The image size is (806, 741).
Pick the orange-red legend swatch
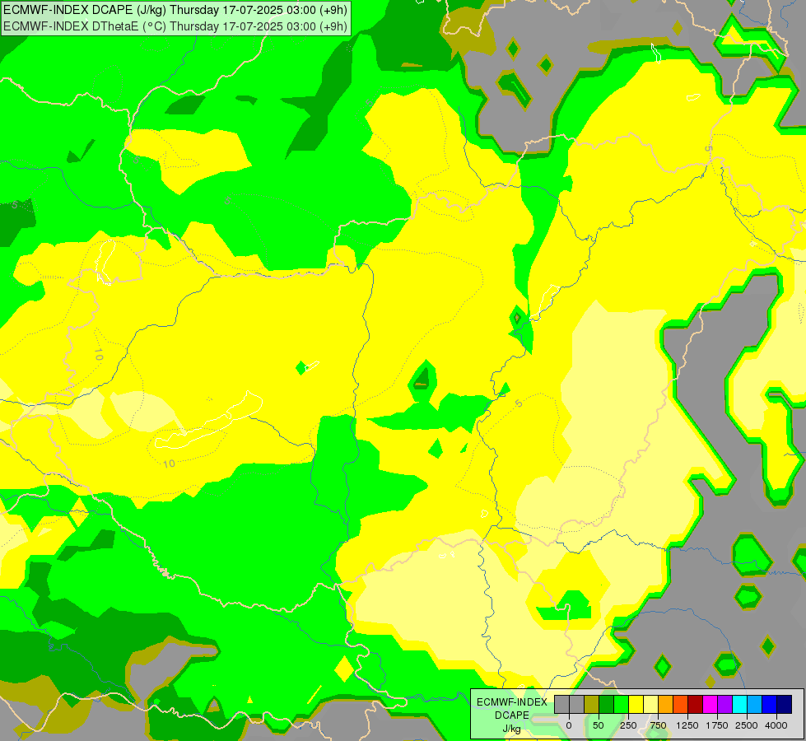click(x=680, y=704)
